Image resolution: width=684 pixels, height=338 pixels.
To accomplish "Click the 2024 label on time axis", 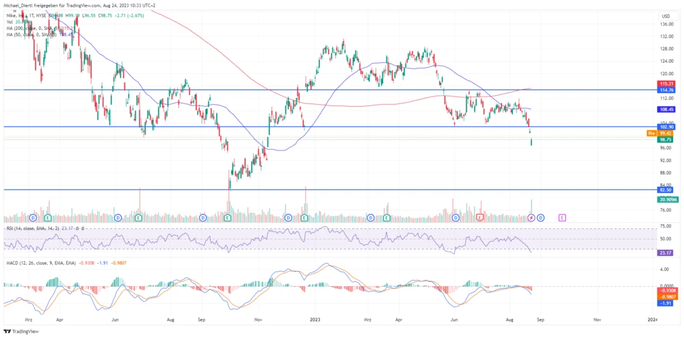I will [x=652, y=319].
